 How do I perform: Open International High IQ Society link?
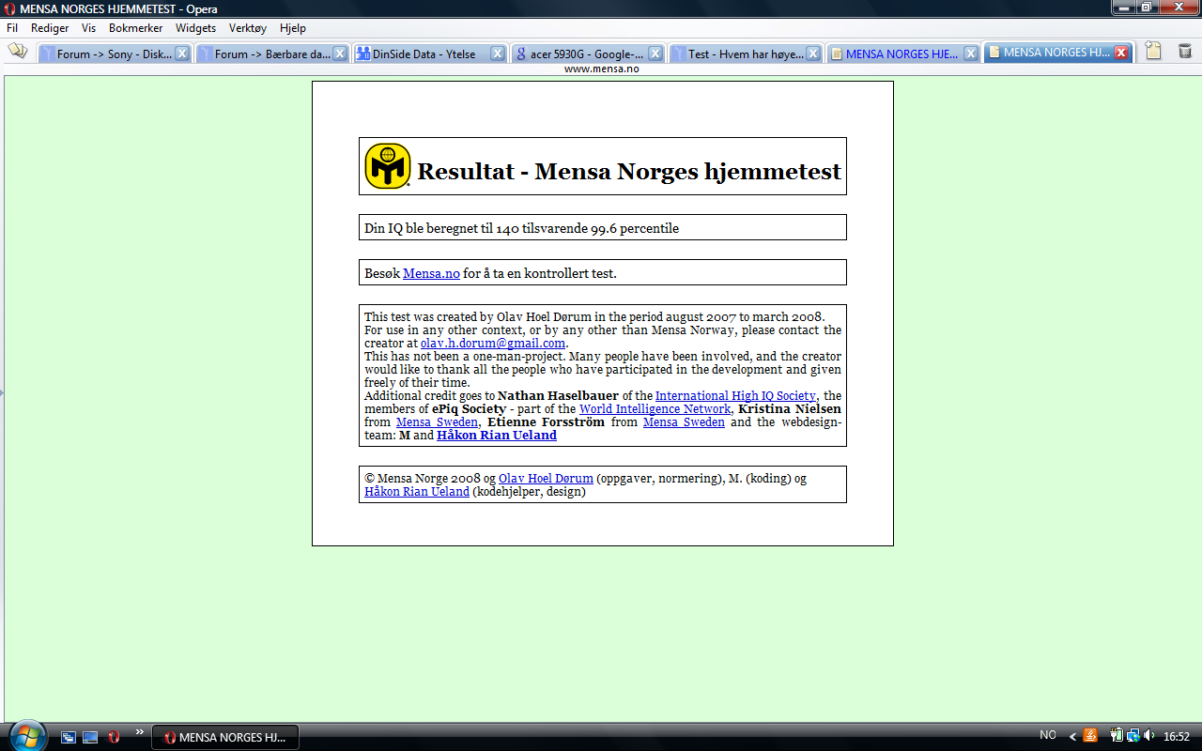735,396
